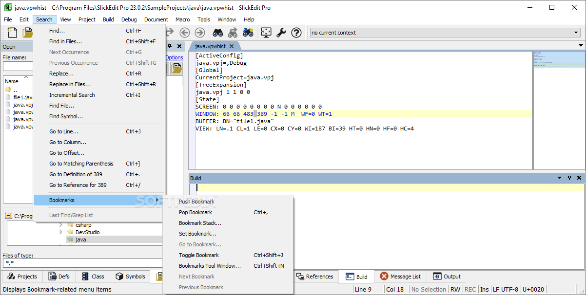Click the File name input field
Image resolution: width=586 pixels, height=295 pixels.
[18, 66]
